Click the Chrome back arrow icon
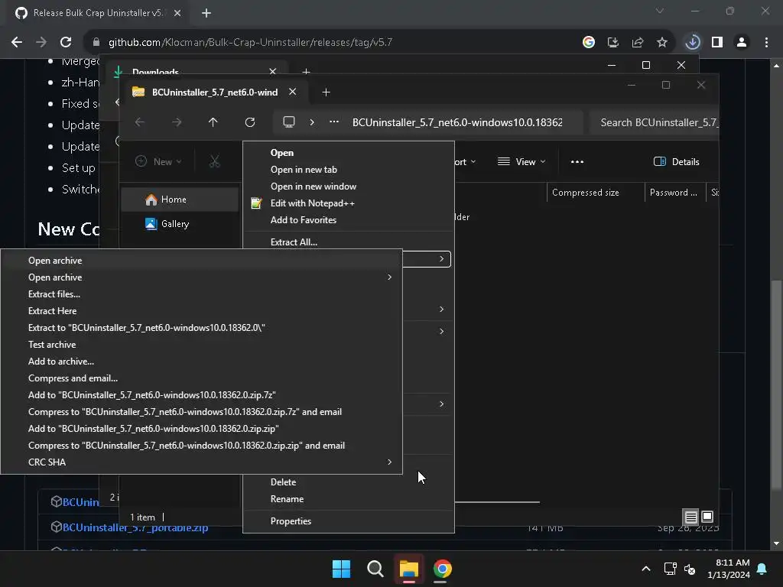This screenshot has height=587, width=783. (17, 43)
